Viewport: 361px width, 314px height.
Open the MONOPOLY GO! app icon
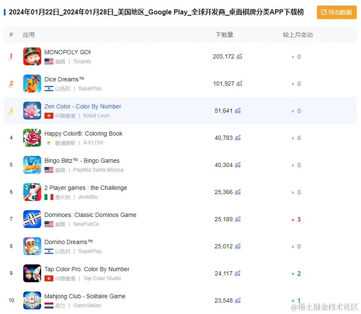[32, 56]
